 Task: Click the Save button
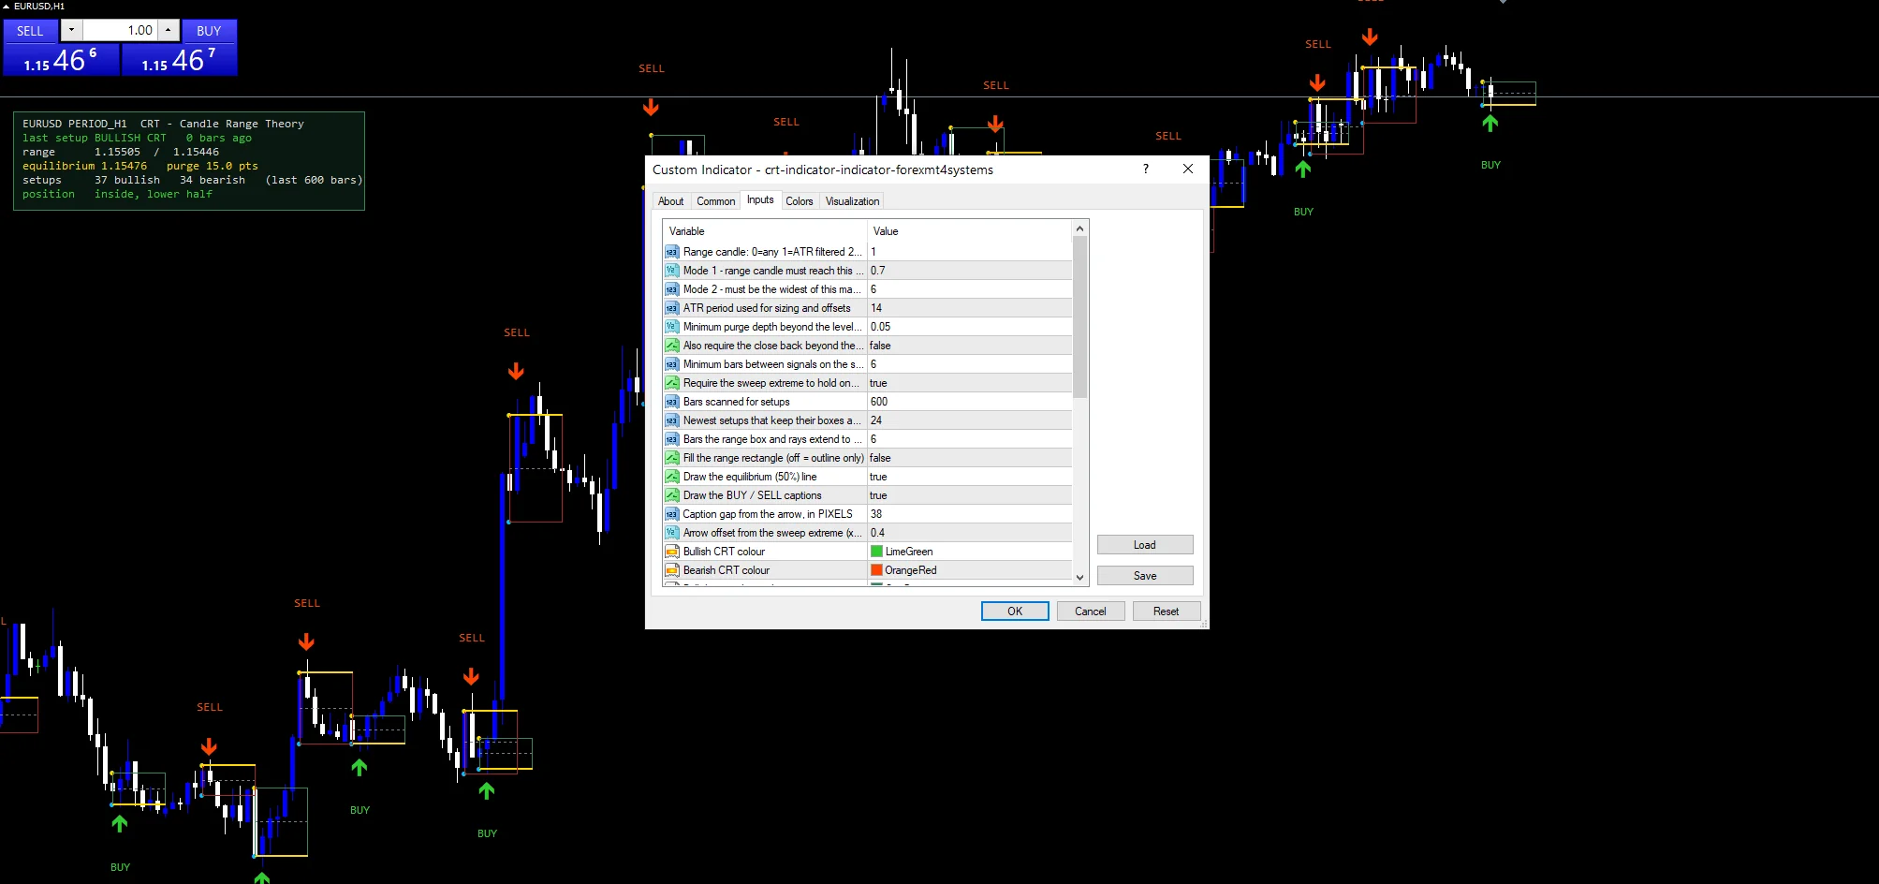pyautogui.click(x=1144, y=576)
